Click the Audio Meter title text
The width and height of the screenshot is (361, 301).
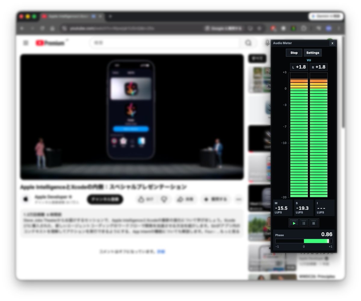pos(282,43)
